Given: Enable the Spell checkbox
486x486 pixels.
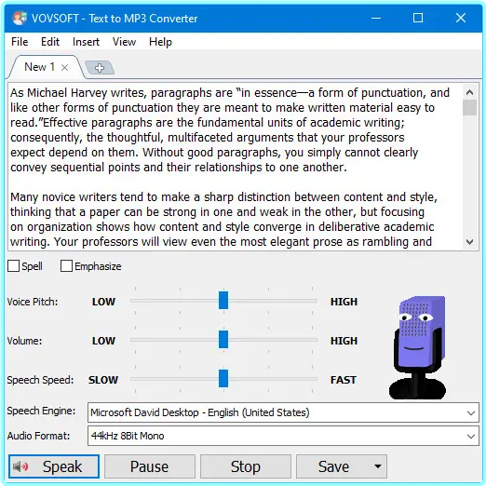Looking at the screenshot, I should coord(13,266).
